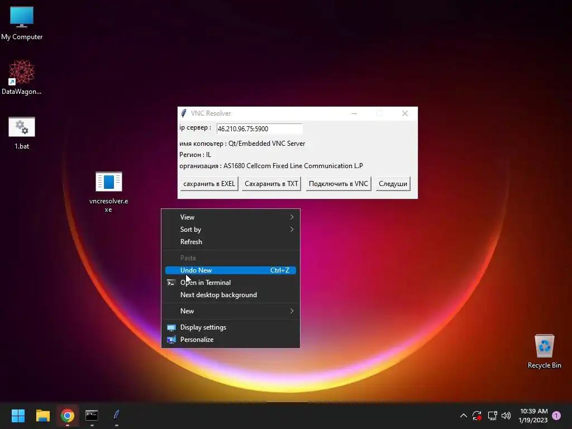Minimize the VNC Resolver window
This screenshot has height=429, width=572.
tap(354, 113)
